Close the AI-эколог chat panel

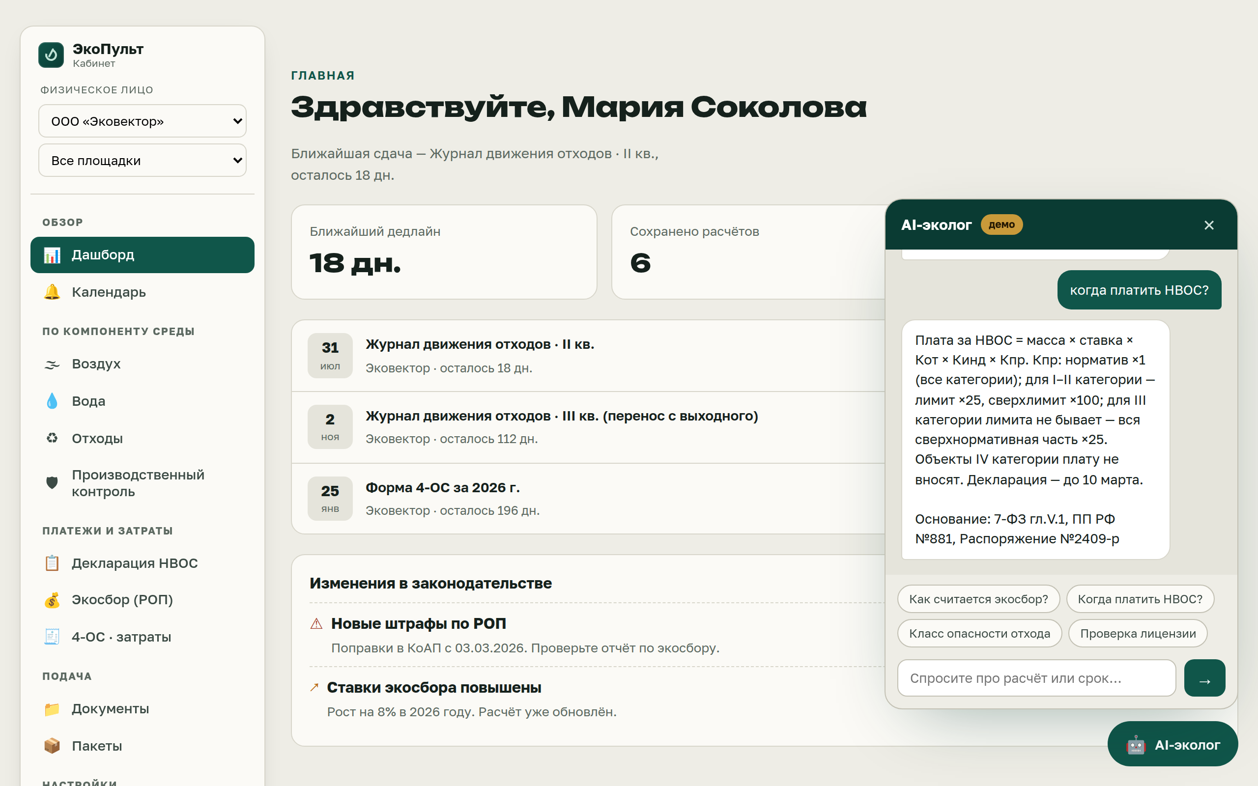pyautogui.click(x=1209, y=225)
